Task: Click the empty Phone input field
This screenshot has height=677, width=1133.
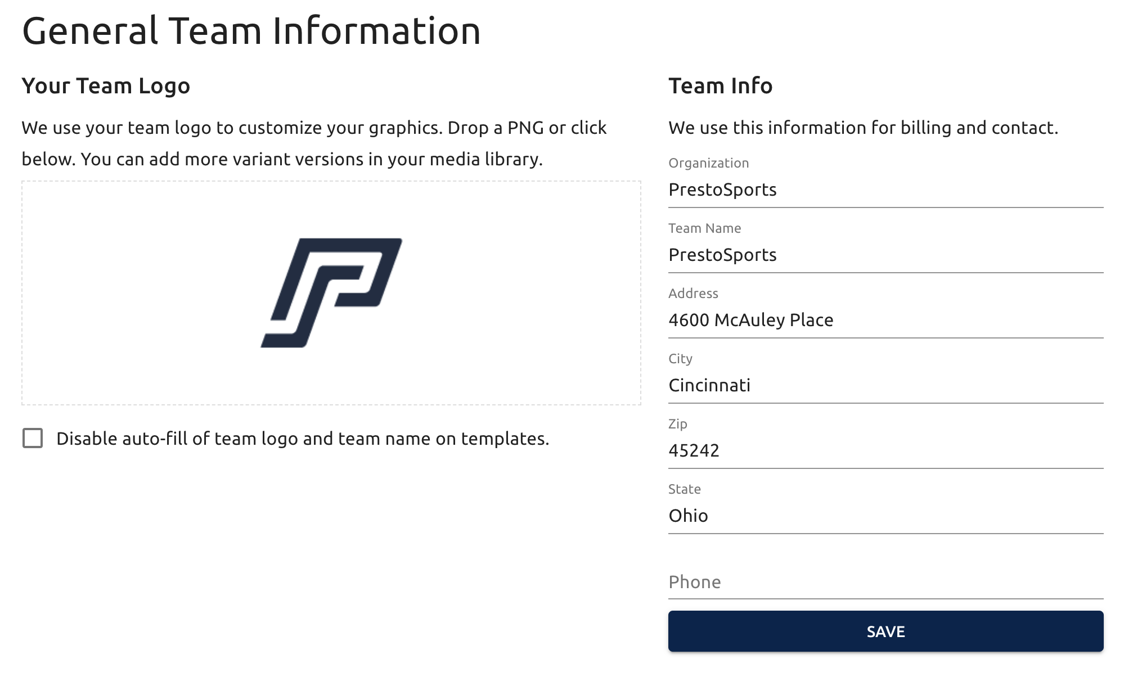Action: pyautogui.click(x=885, y=582)
